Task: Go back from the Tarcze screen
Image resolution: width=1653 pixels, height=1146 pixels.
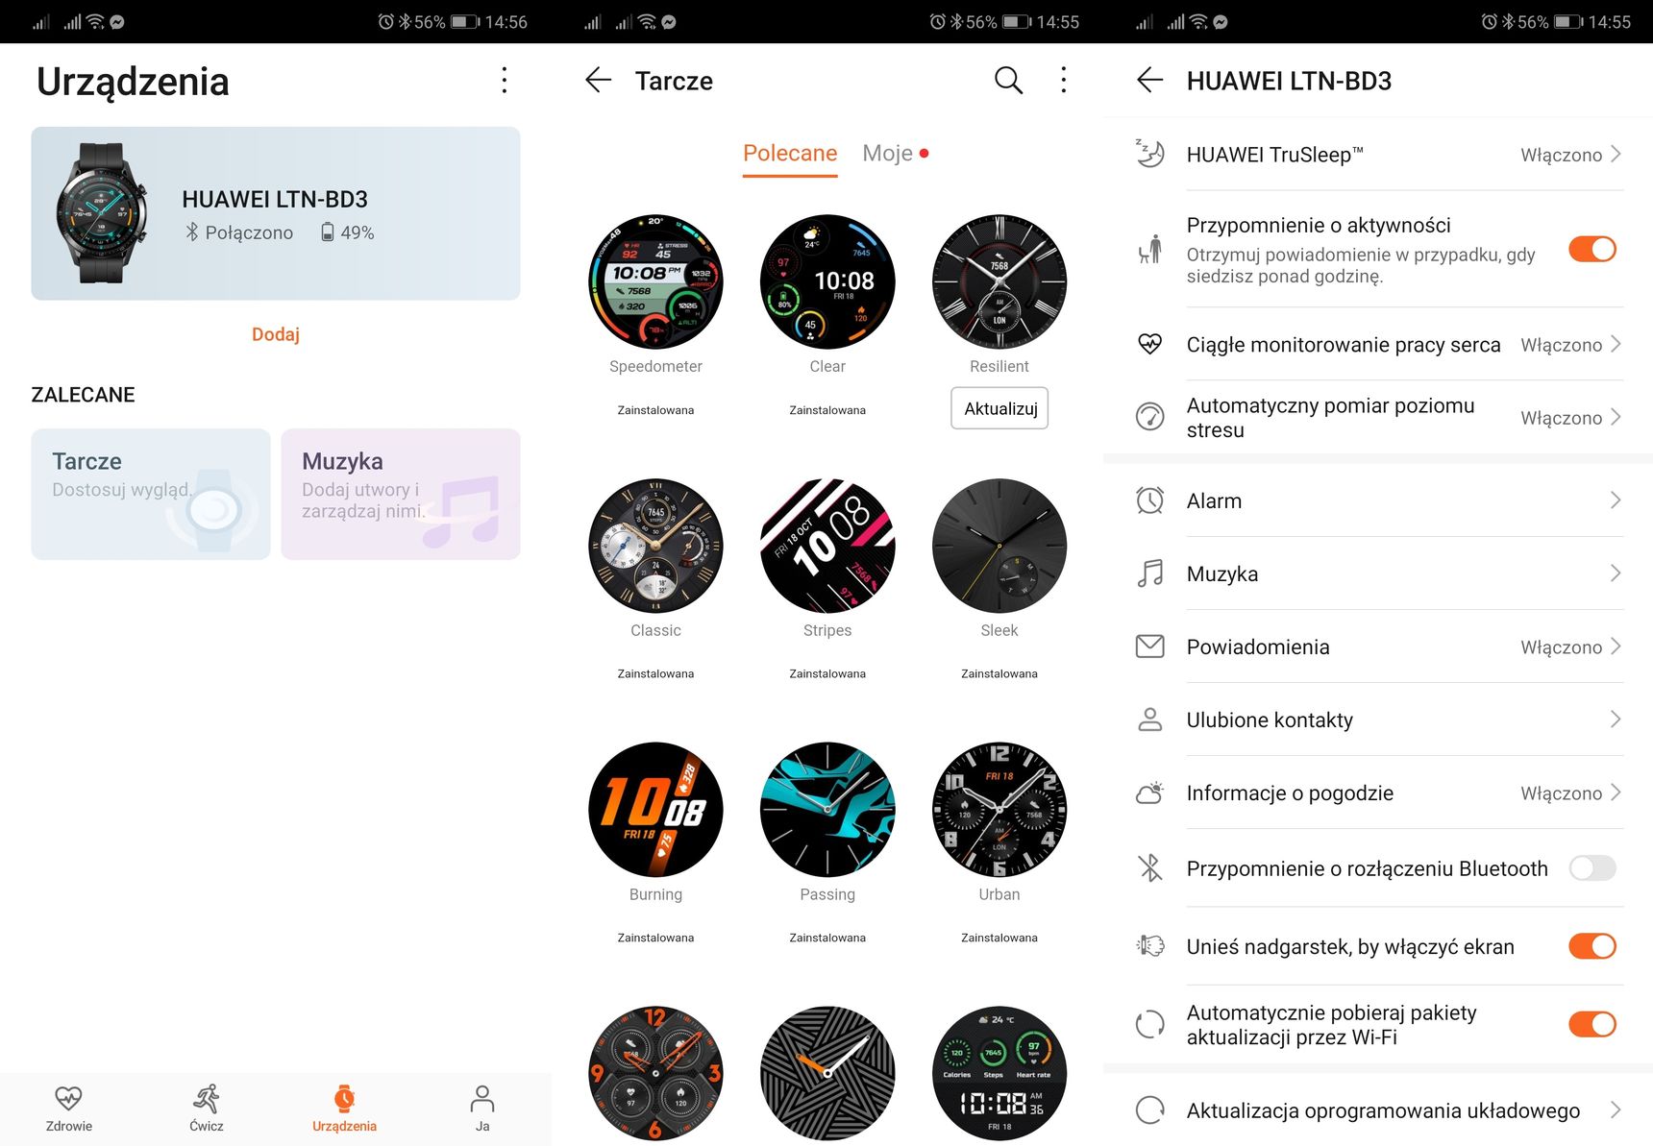Action: tap(598, 81)
